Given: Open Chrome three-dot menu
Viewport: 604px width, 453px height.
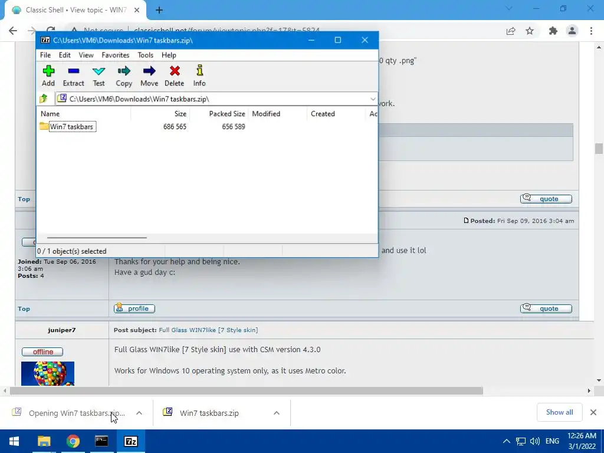Looking at the screenshot, I should (591, 31).
